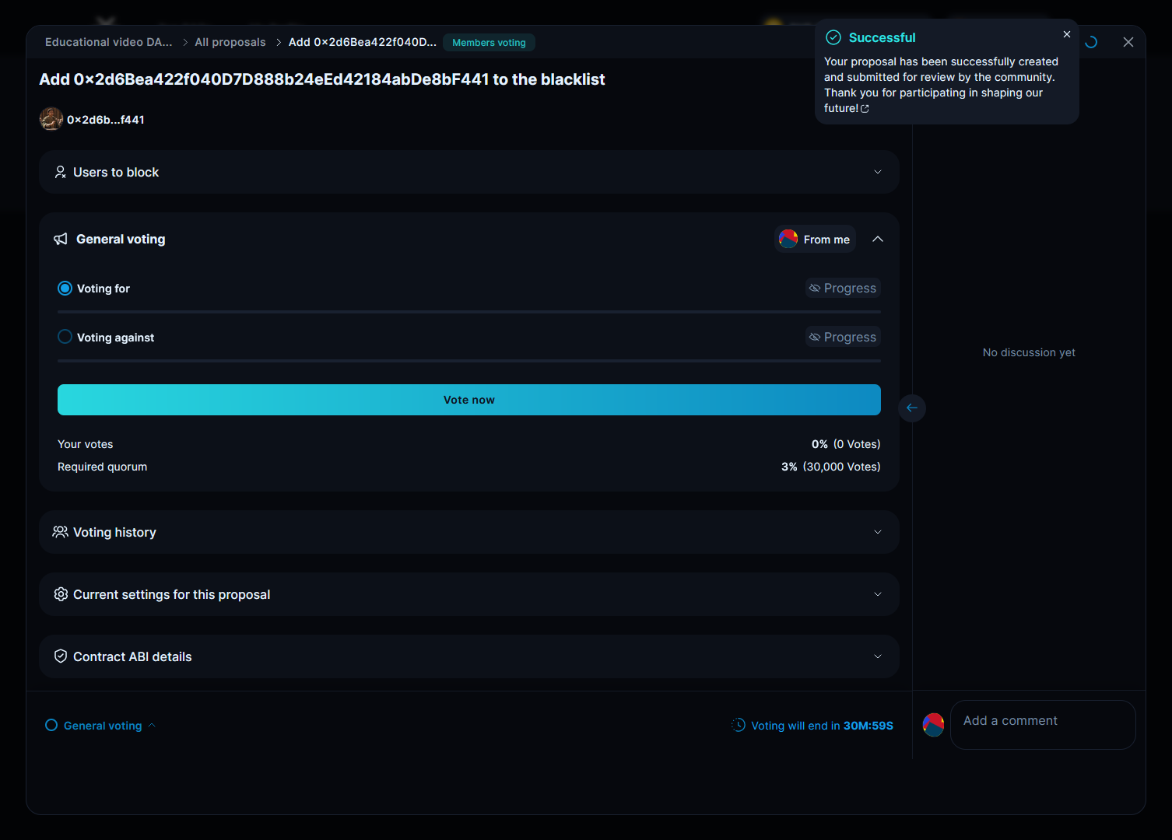This screenshot has height=840, width=1172.
Task: Expand the Voting history section
Action: (877, 532)
